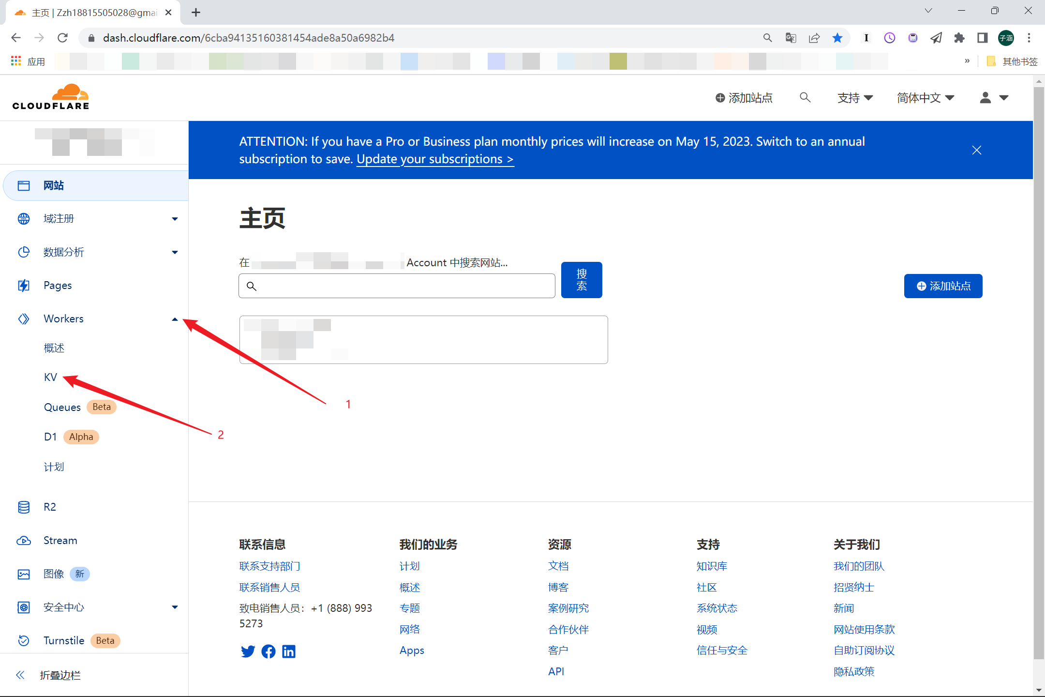The width and height of the screenshot is (1045, 697).
Task: Open Apps footer link
Action: tap(412, 651)
